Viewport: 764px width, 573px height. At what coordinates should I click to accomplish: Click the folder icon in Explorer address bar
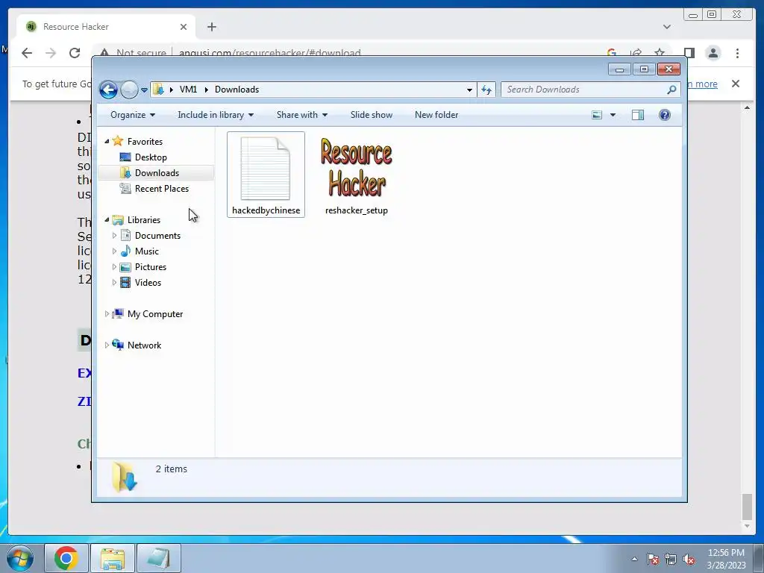[x=158, y=90]
